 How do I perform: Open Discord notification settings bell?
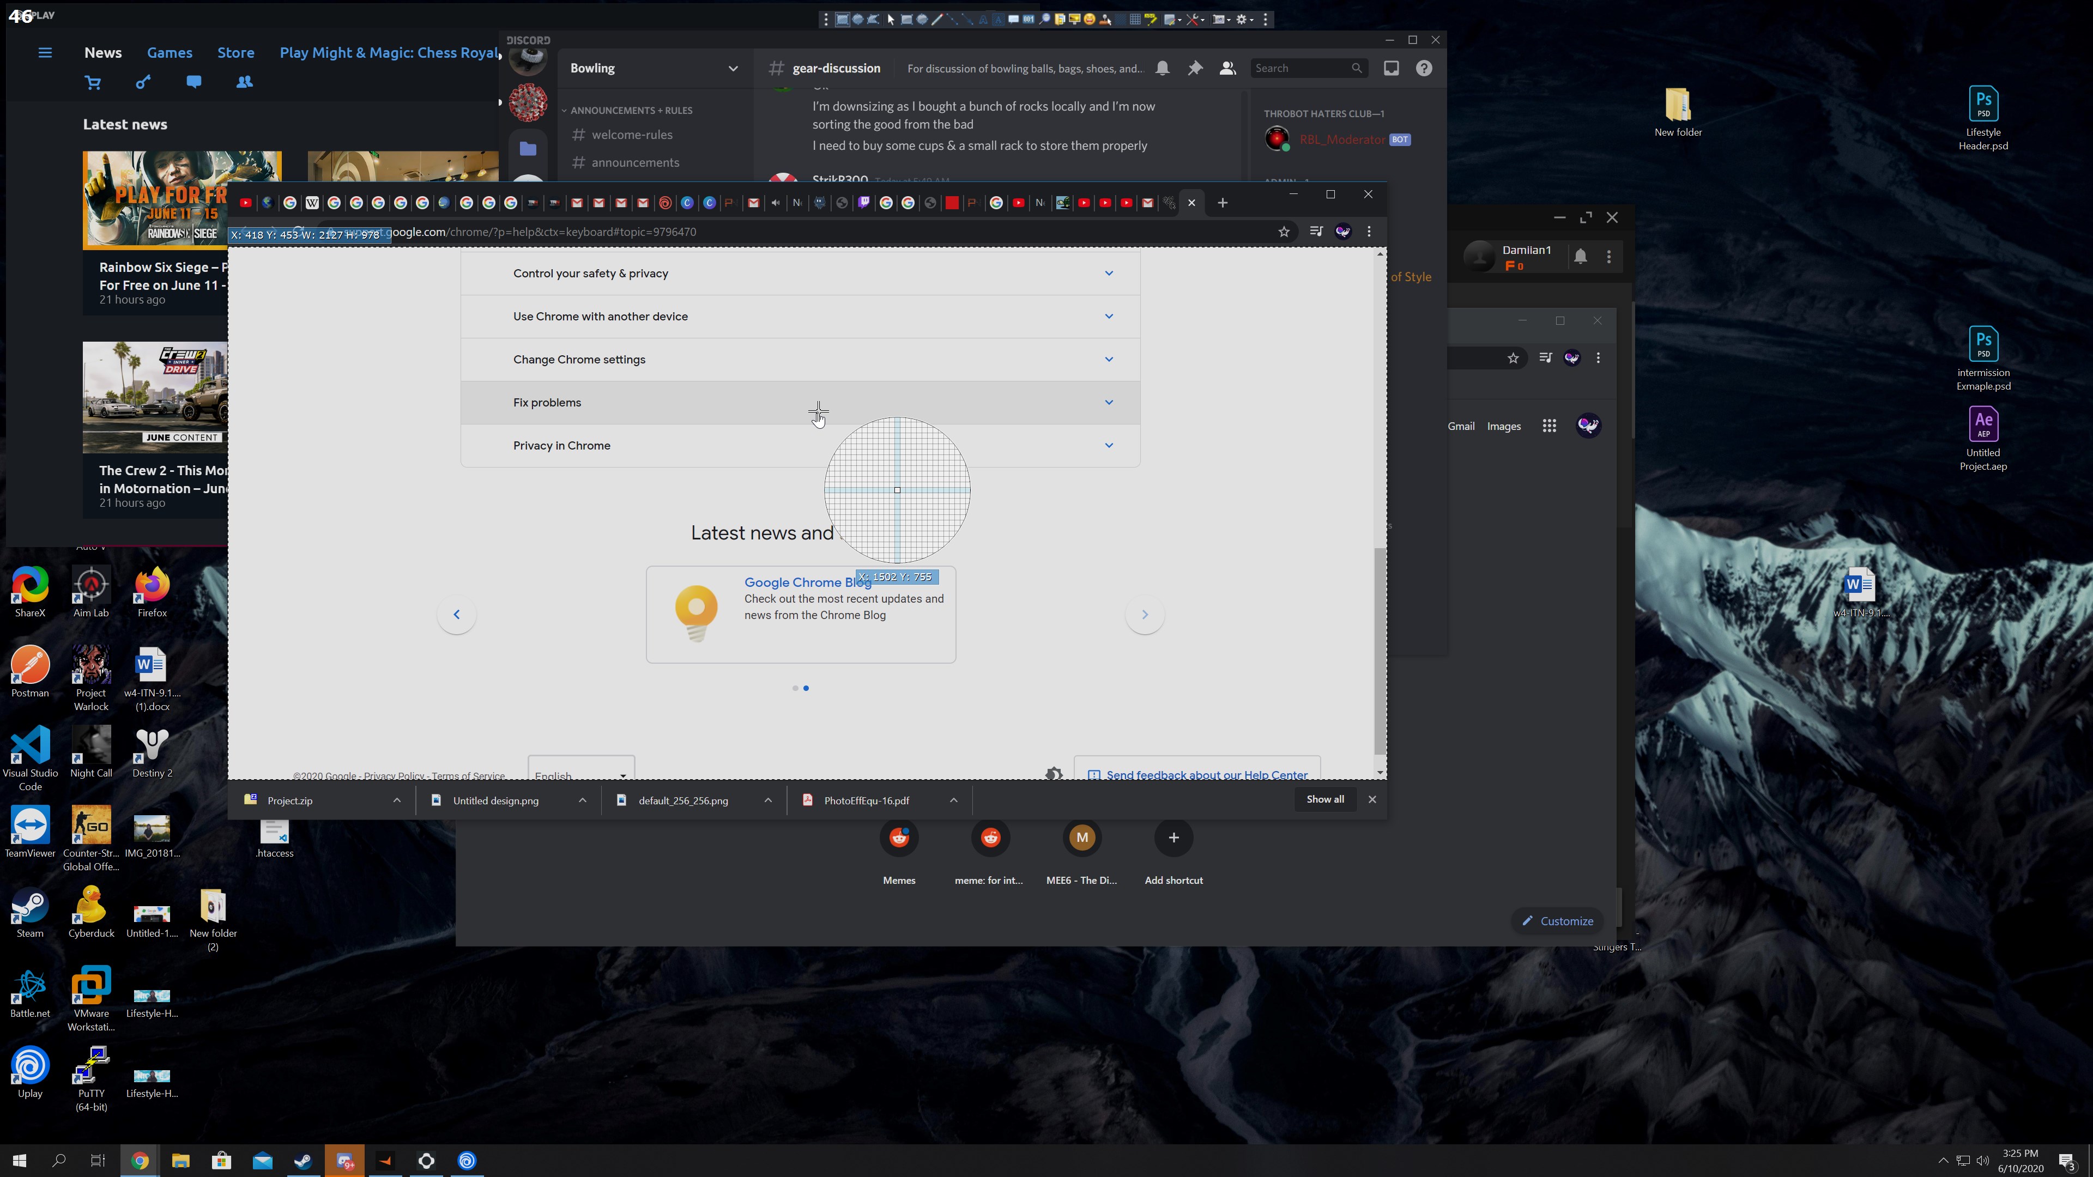coord(1163,68)
